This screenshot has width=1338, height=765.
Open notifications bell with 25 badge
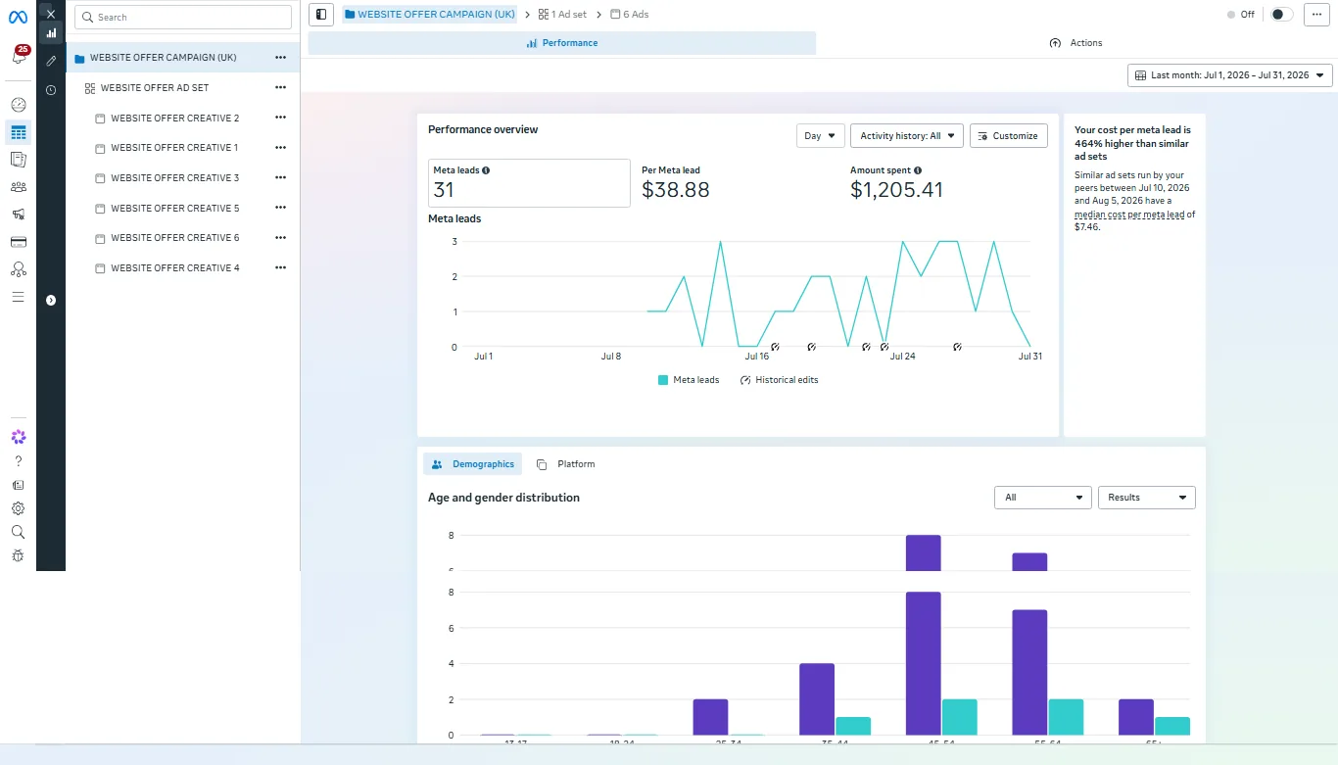[19, 56]
